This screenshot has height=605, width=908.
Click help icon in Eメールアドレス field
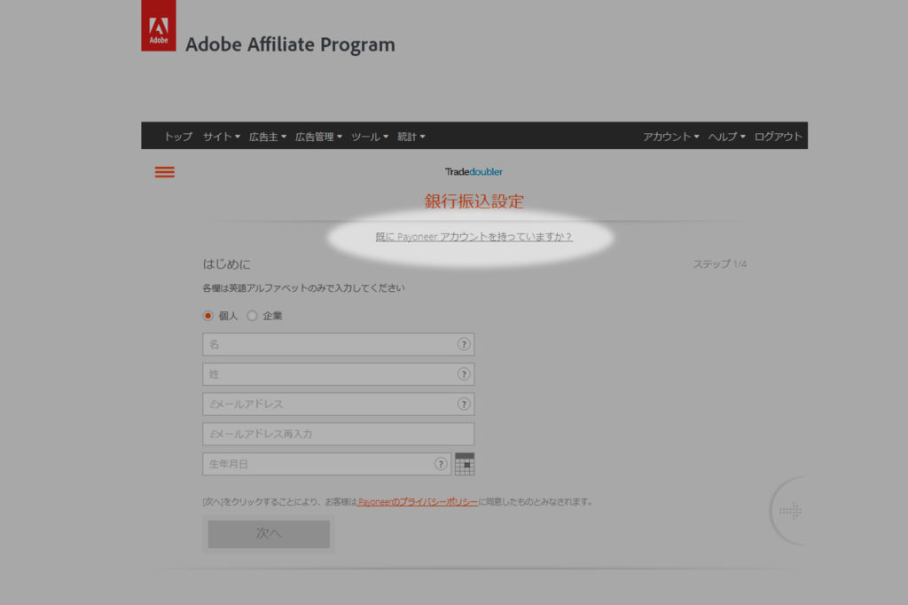click(x=463, y=404)
